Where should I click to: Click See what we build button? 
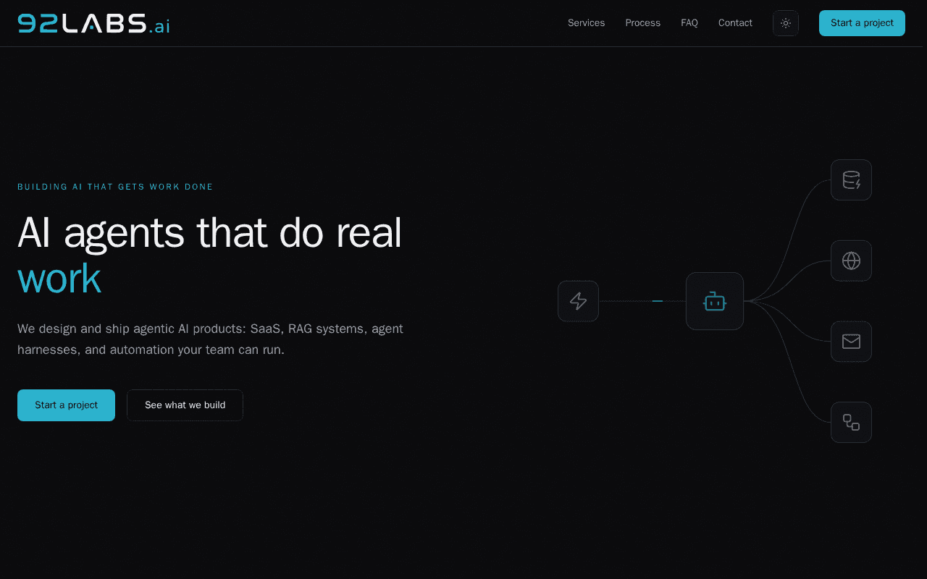click(185, 405)
